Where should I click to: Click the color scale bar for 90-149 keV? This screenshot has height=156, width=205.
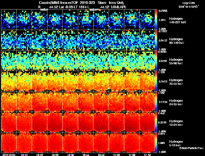click(x=156, y=40)
